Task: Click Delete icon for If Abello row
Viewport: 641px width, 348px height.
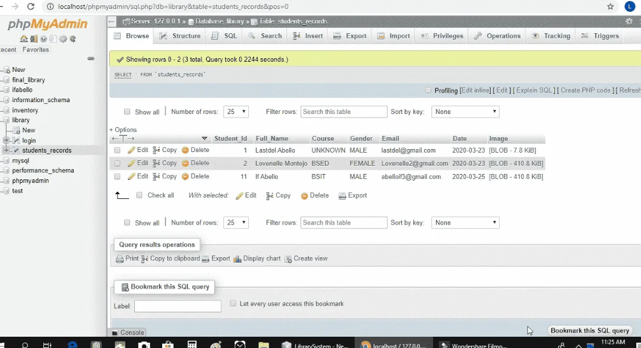Action: [185, 176]
